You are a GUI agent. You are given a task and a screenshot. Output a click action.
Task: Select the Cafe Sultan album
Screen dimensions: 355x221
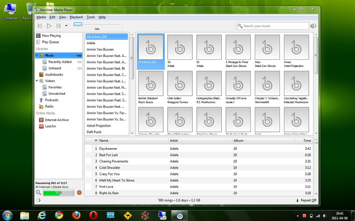(180, 87)
